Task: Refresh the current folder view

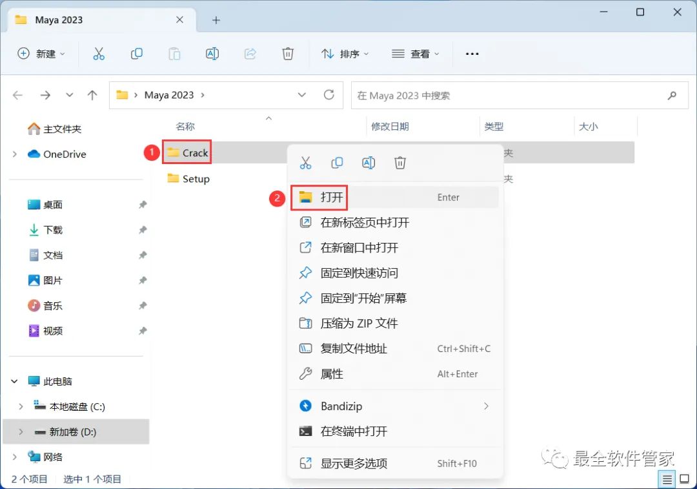Action: 329,95
